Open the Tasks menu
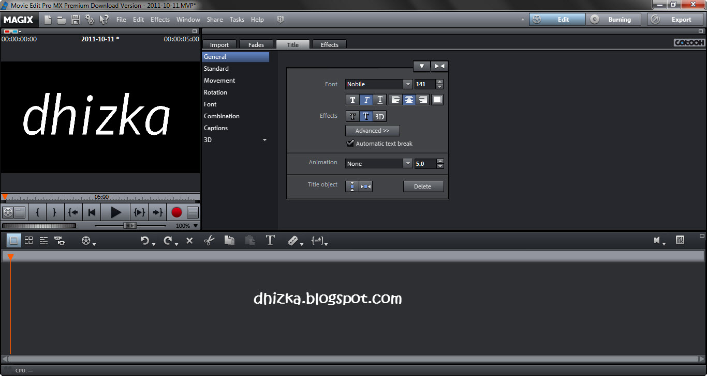Viewport: 707px width, 376px height. (x=237, y=20)
